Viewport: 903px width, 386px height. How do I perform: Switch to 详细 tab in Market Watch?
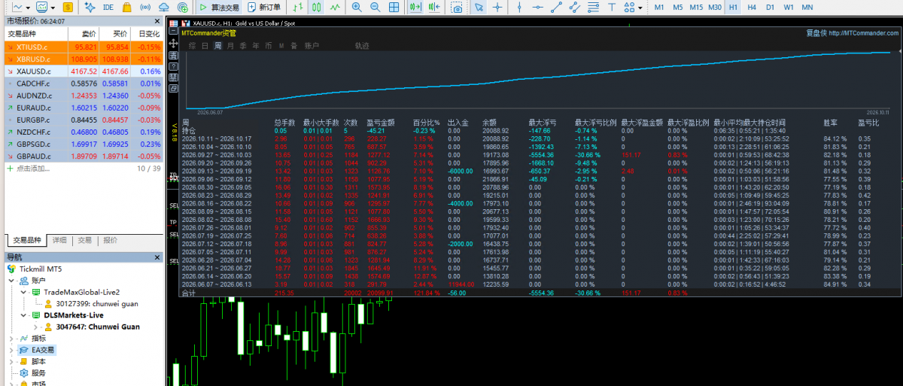[x=59, y=240]
